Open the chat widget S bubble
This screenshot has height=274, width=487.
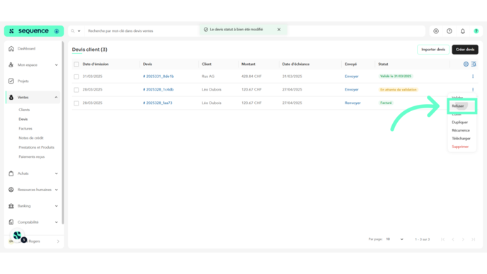(18, 236)
